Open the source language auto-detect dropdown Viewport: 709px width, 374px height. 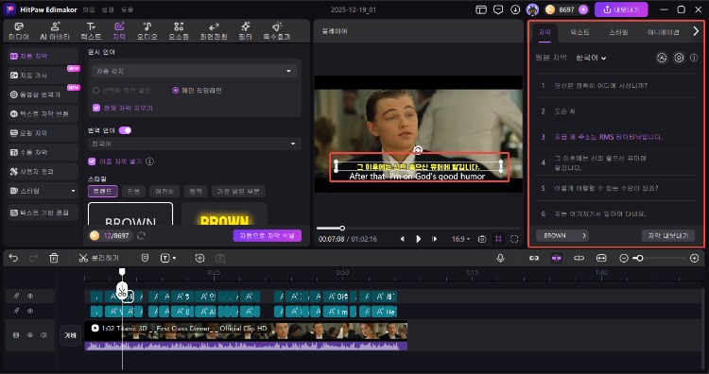point(195,71)
